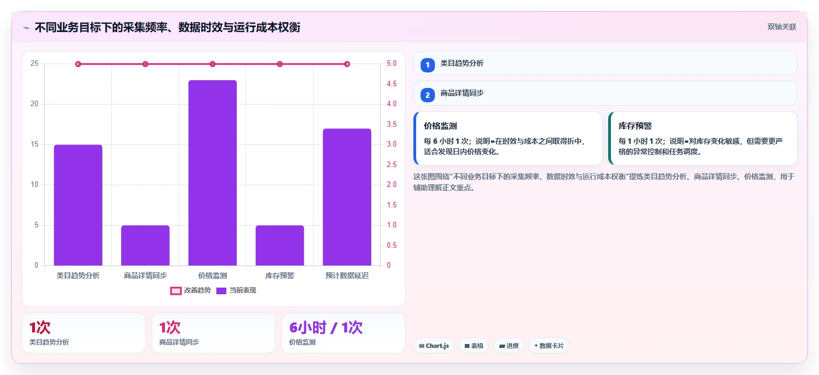Image resolution: width=819 pixels, height=375 pixels.
Task: Open the 价格监测 info card
Action: (x=508, y=138)
